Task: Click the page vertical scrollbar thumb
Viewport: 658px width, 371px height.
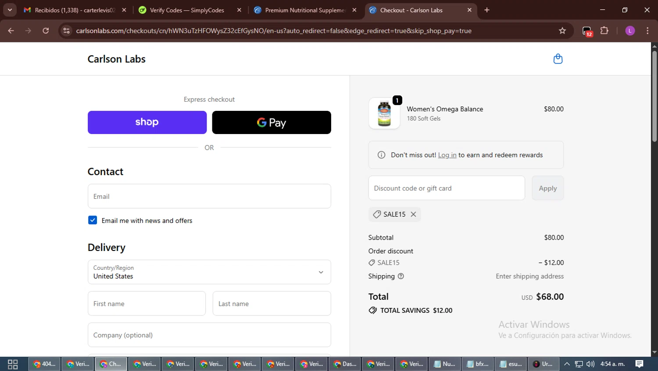Action: pyautogui.click(x=654, y=96)
